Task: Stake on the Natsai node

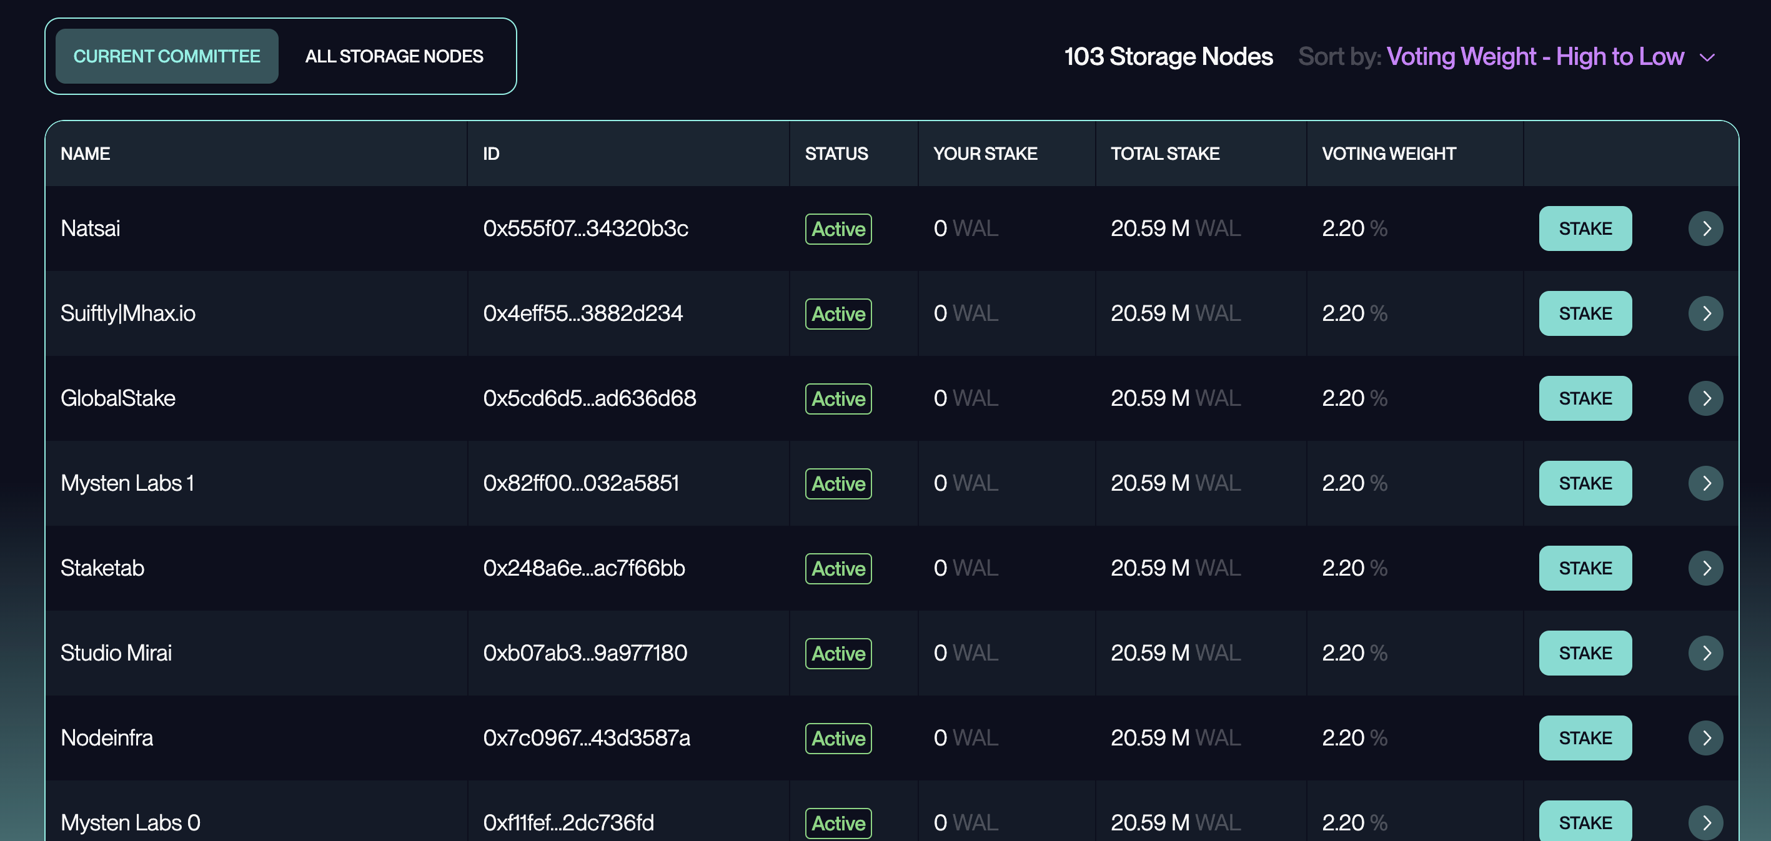Action: click(x=1585, y=228)
